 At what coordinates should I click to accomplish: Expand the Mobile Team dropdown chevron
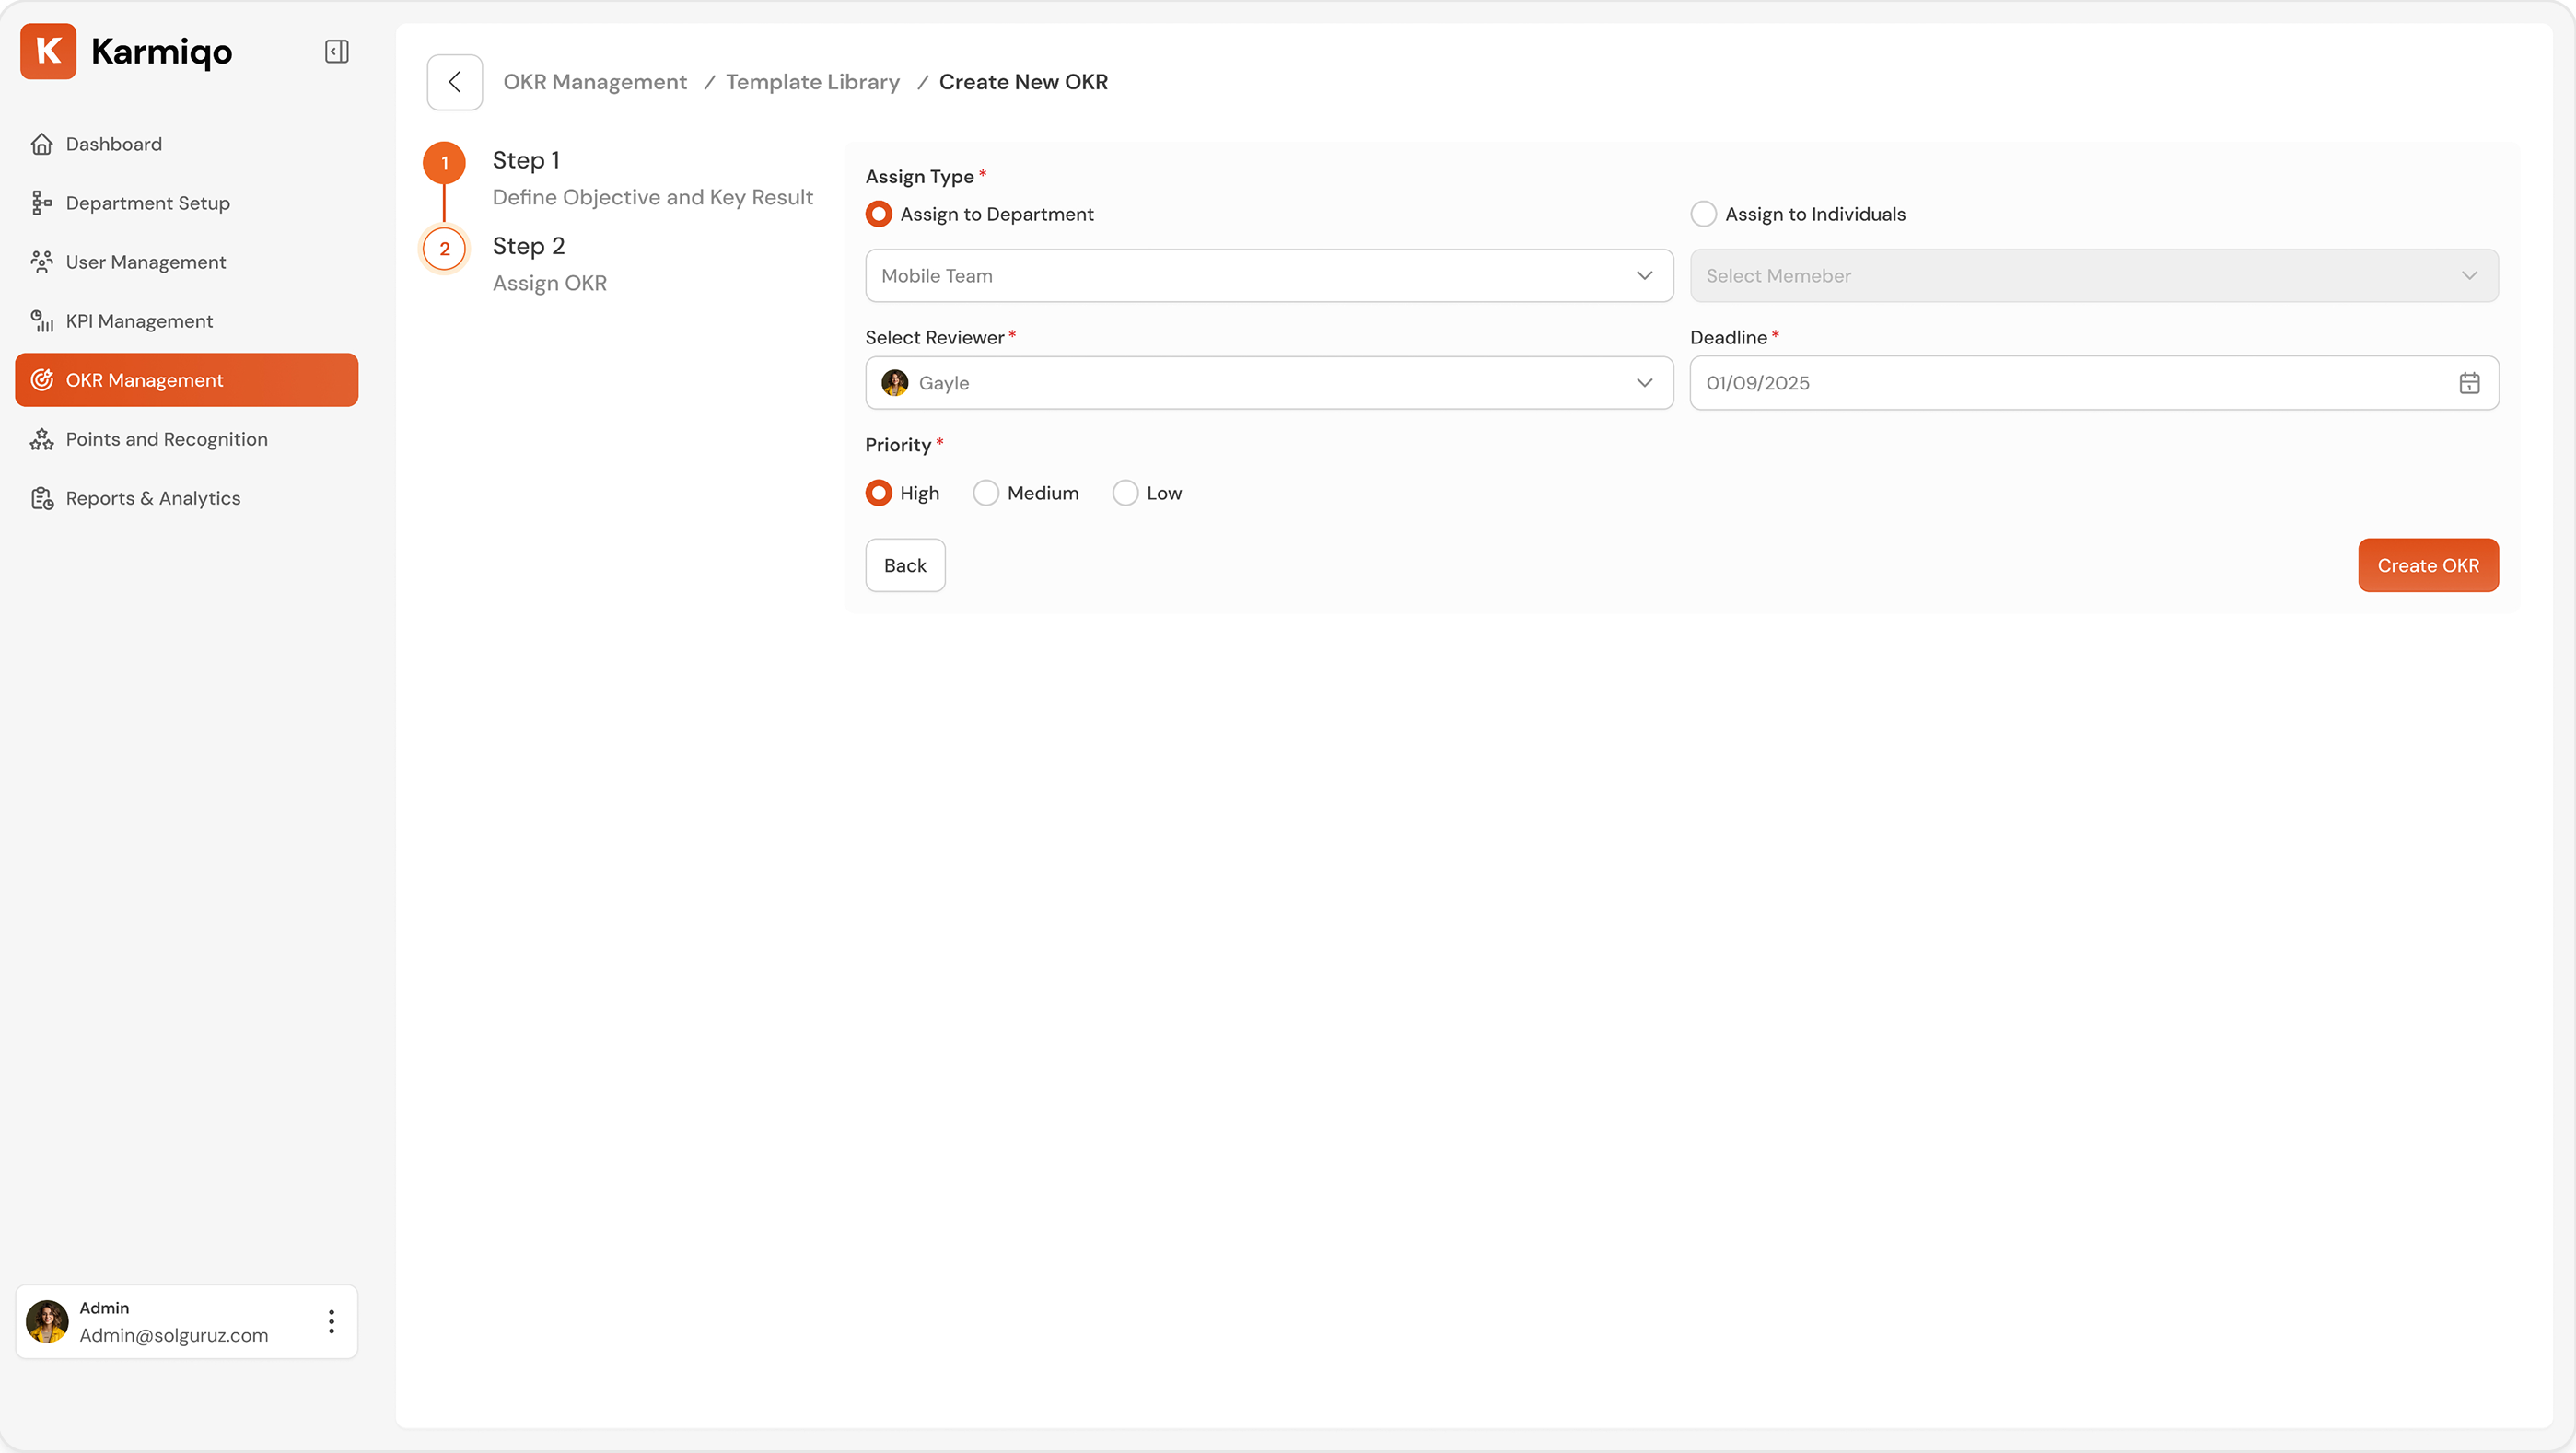(1644, 276)
